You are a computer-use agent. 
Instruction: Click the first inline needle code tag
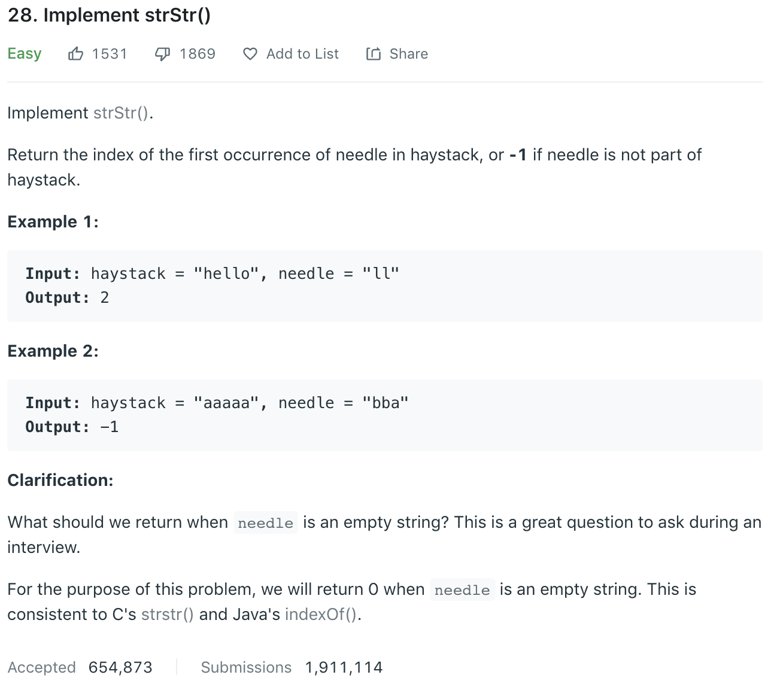click(265, 523)
